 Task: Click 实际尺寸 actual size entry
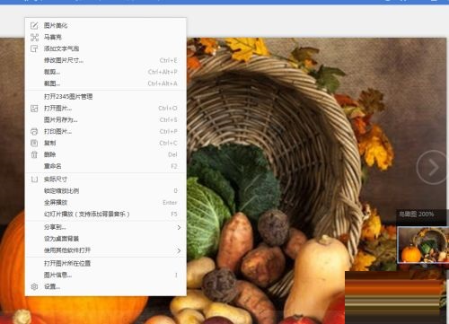(x=105, y=180)
